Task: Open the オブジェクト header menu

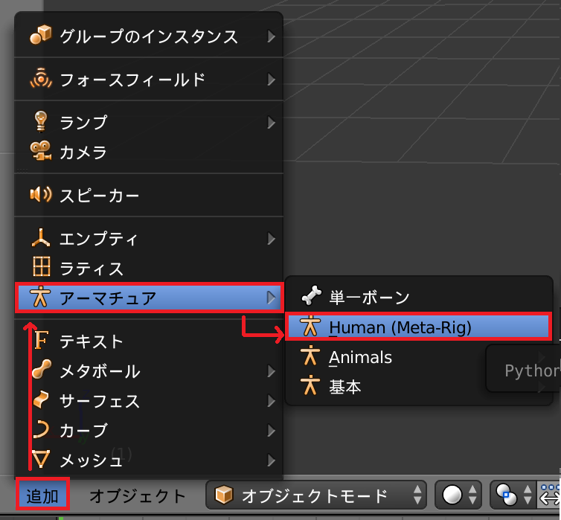Action: [x=138, y=495]
